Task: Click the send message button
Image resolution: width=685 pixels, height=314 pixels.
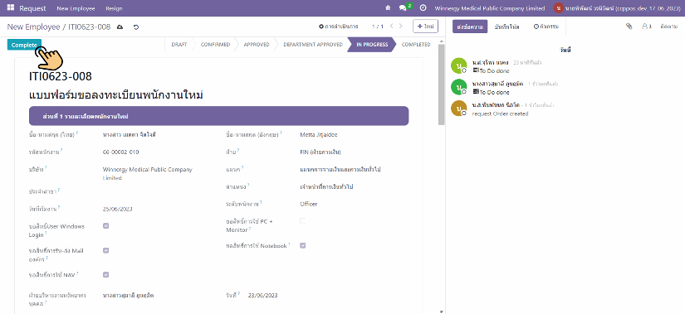Action: pyautogui.click(x=470, y=27)
